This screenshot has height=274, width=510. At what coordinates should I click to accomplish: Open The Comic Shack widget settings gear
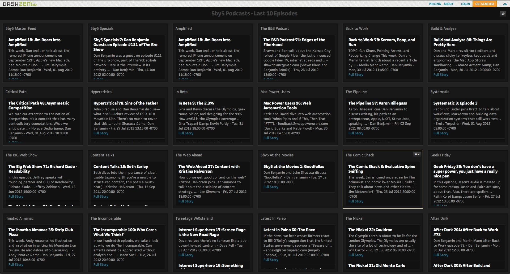tap(417, 155)
